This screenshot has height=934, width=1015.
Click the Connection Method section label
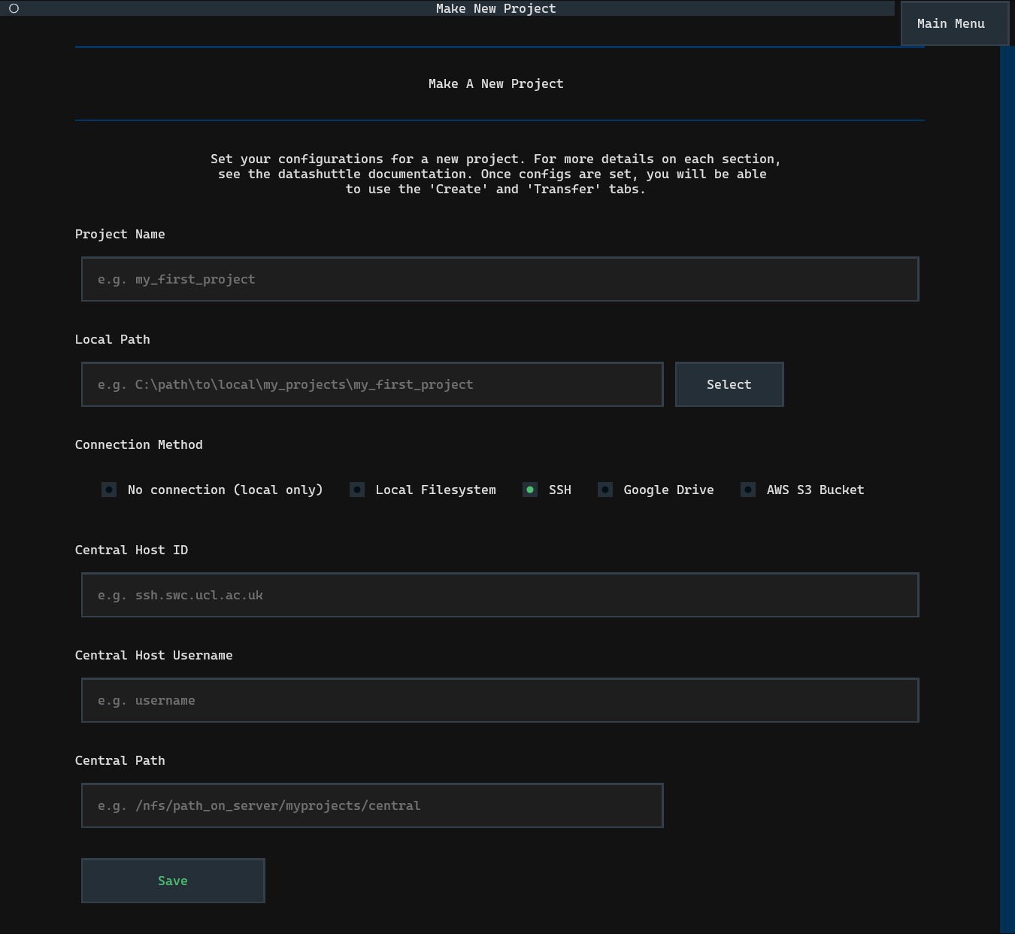pyautogui.click(x=139, y=444)
